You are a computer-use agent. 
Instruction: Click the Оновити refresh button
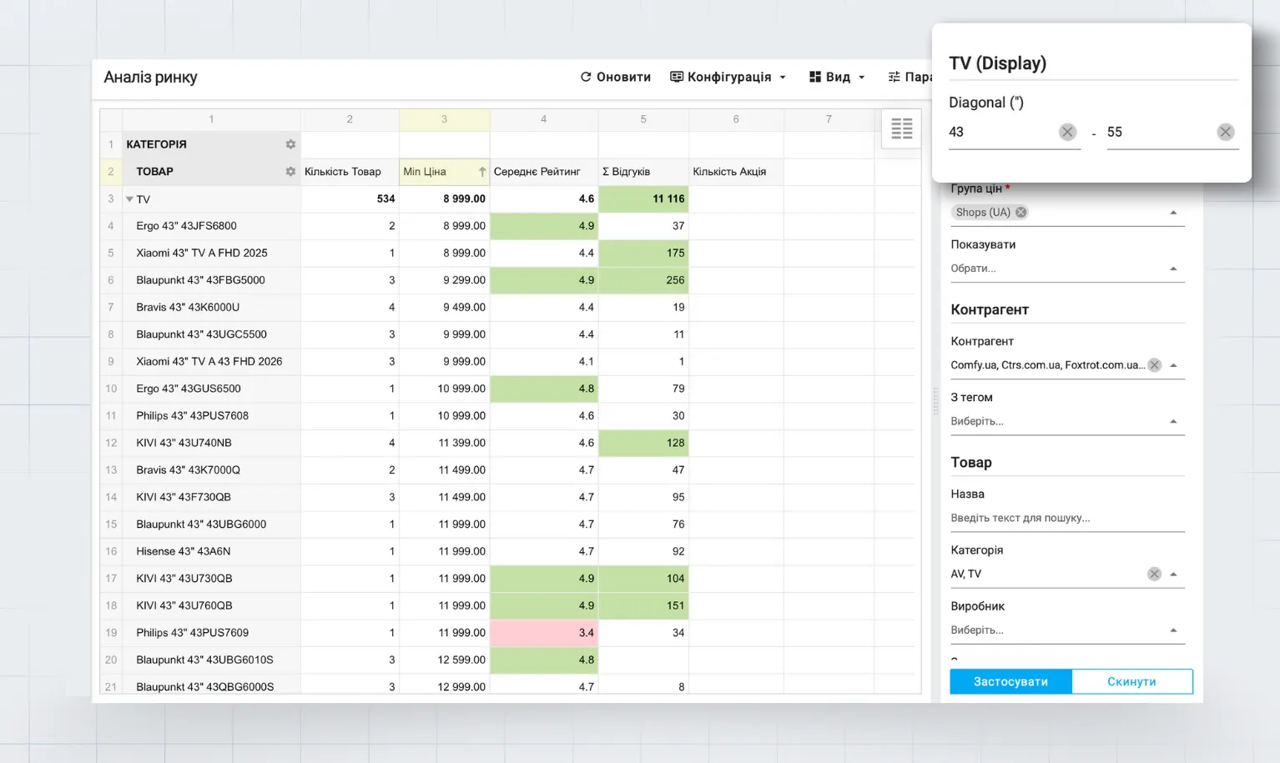click(616, 77)
